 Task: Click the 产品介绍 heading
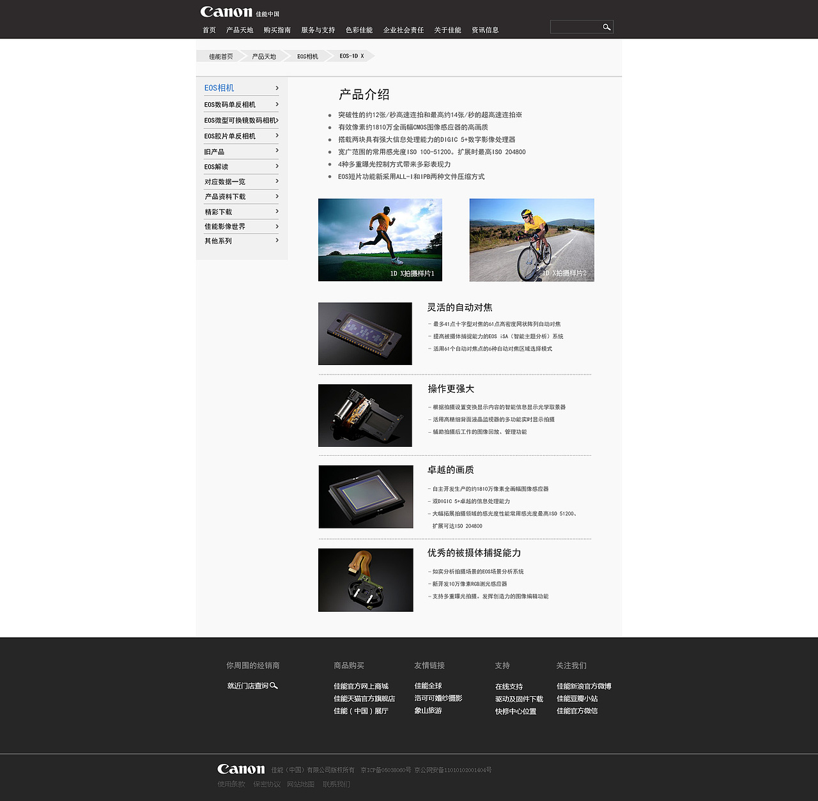(x=364, y=95)
